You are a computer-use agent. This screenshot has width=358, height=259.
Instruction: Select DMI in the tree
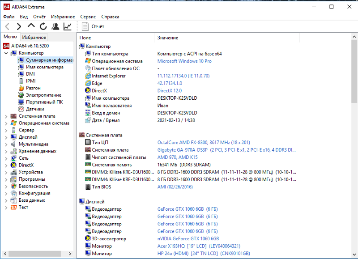point(30,74)
